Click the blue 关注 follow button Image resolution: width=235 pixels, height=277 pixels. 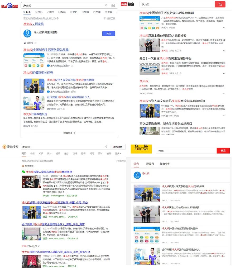click(109, 34)
